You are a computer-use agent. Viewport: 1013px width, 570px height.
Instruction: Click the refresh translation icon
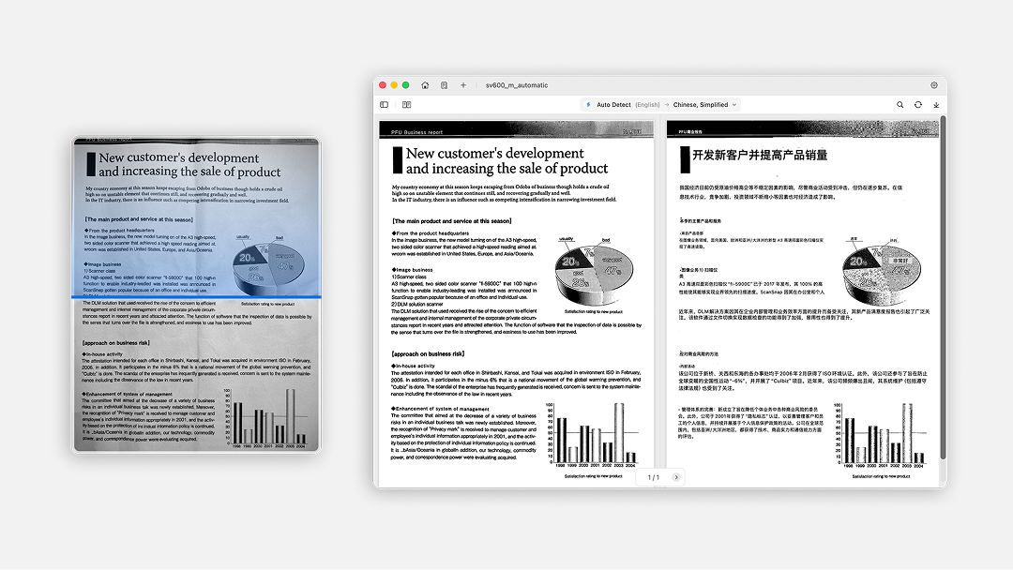(x=918, y=105)
